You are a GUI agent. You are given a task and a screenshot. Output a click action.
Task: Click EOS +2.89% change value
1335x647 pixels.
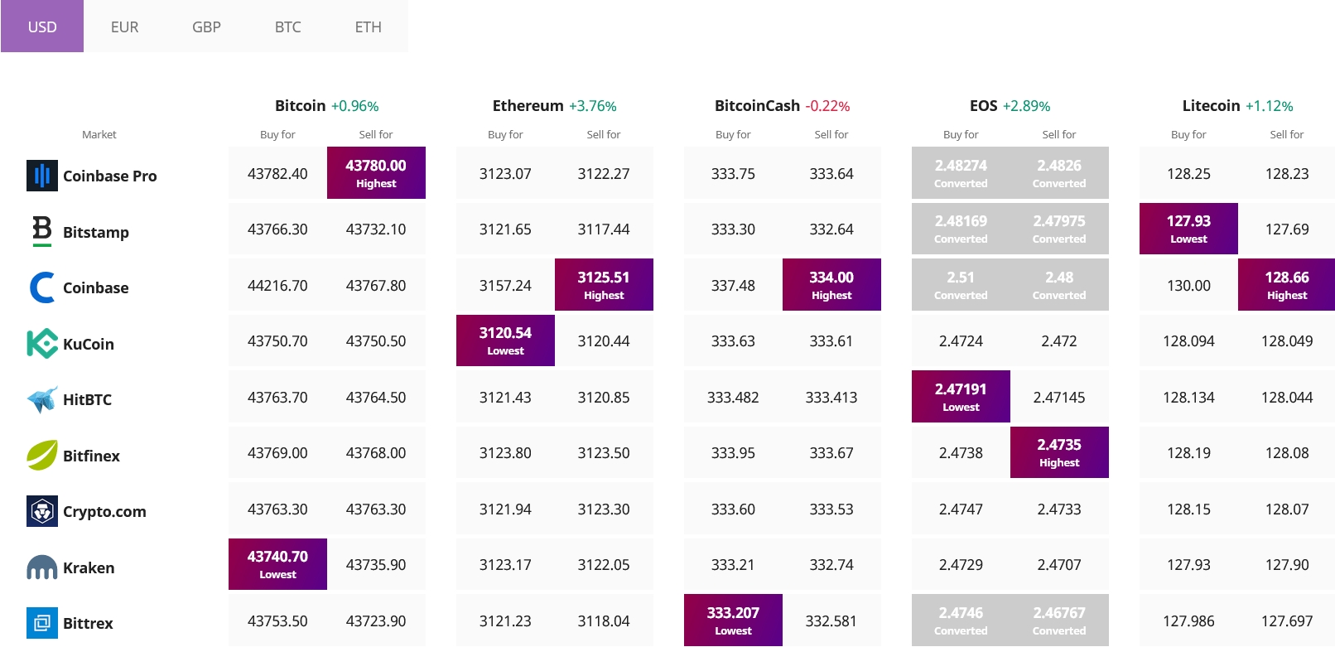(x=1026, y=106)
